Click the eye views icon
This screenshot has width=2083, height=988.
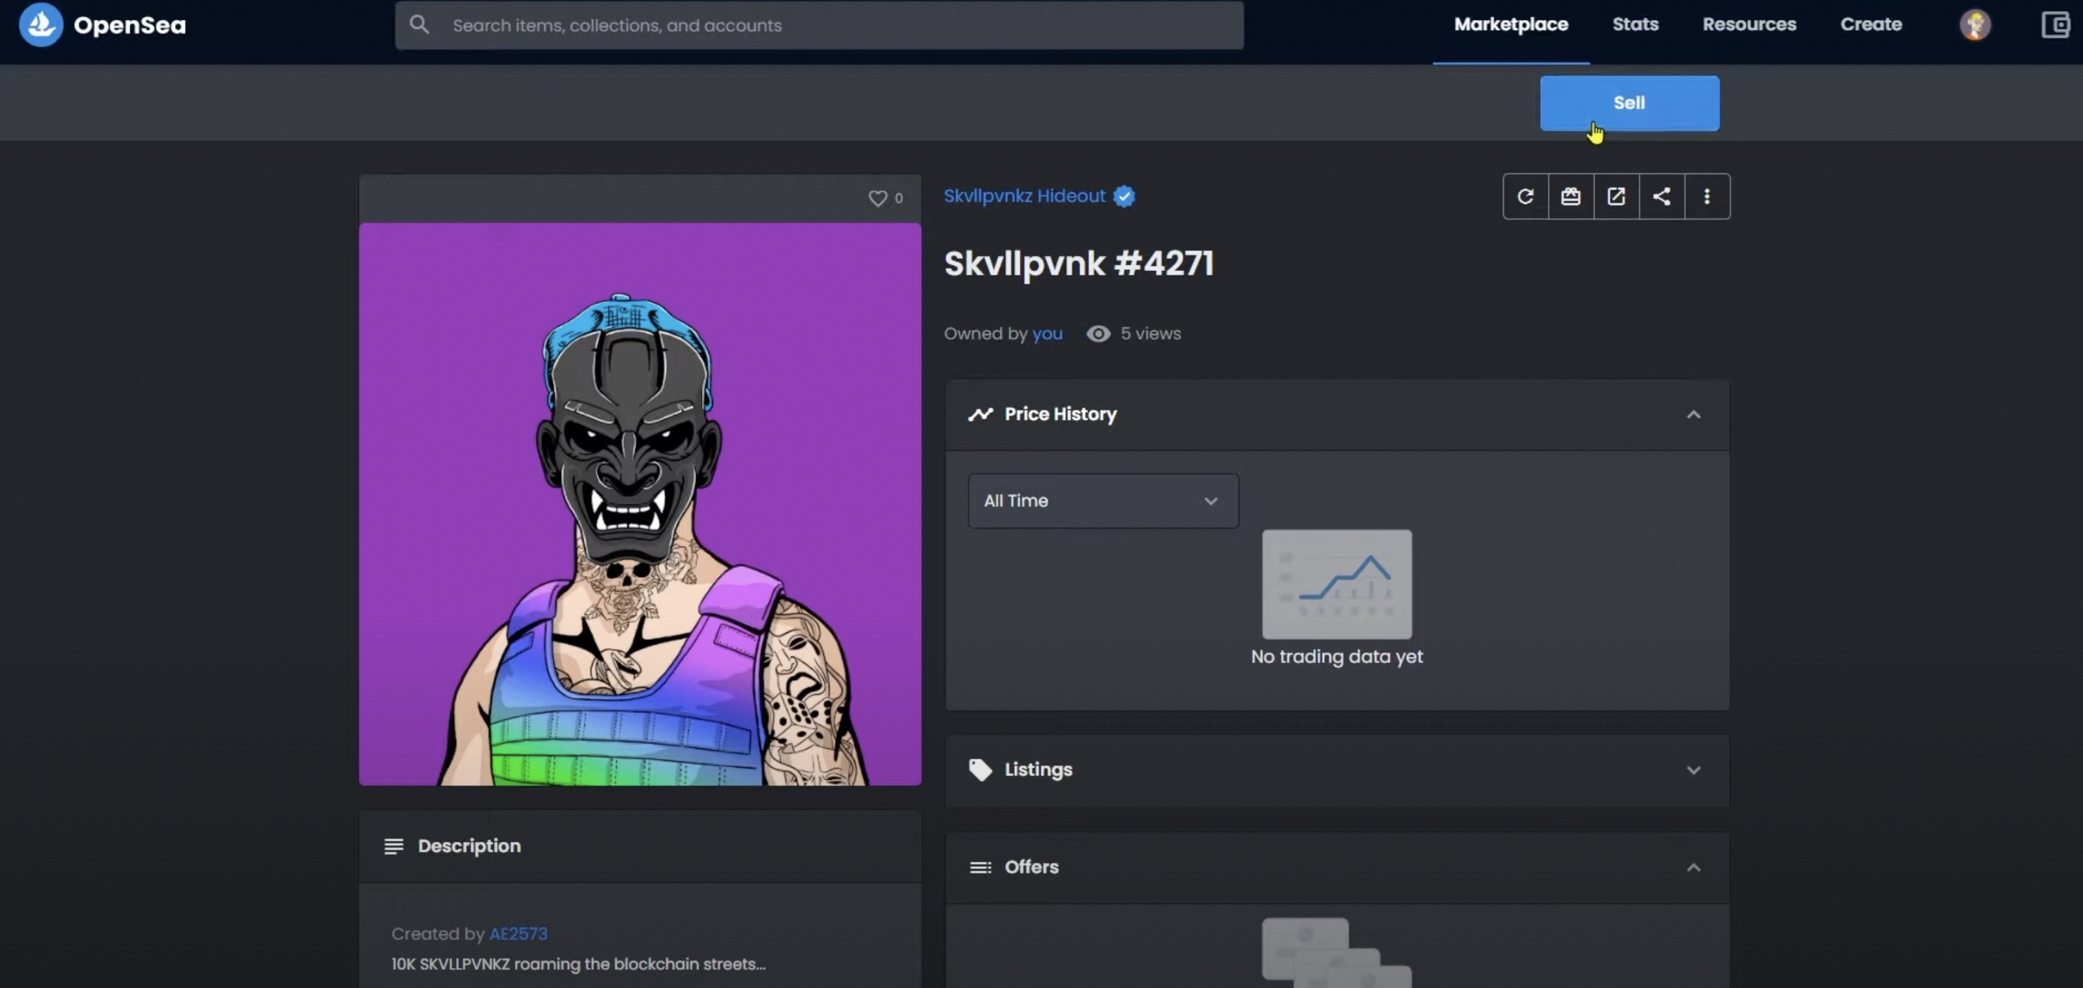click(1098, 333)
